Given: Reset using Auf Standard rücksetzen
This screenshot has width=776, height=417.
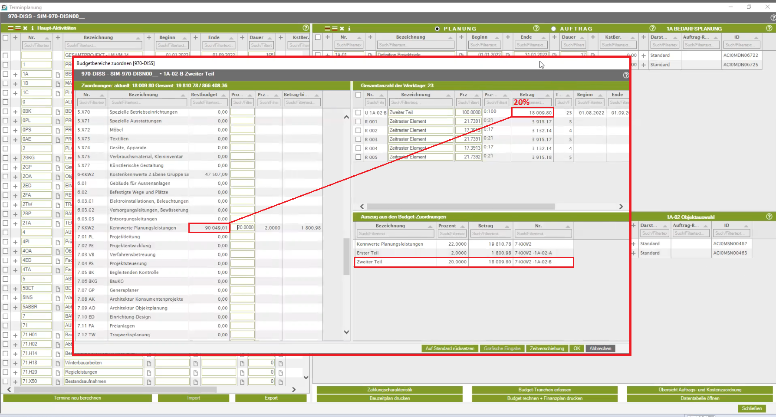Looking at the screenshot, I should click(x=450, y=348).
